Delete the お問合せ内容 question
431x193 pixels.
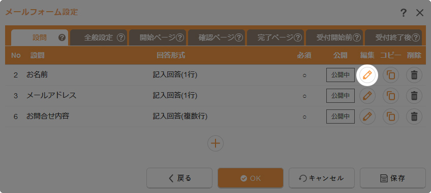414,117
